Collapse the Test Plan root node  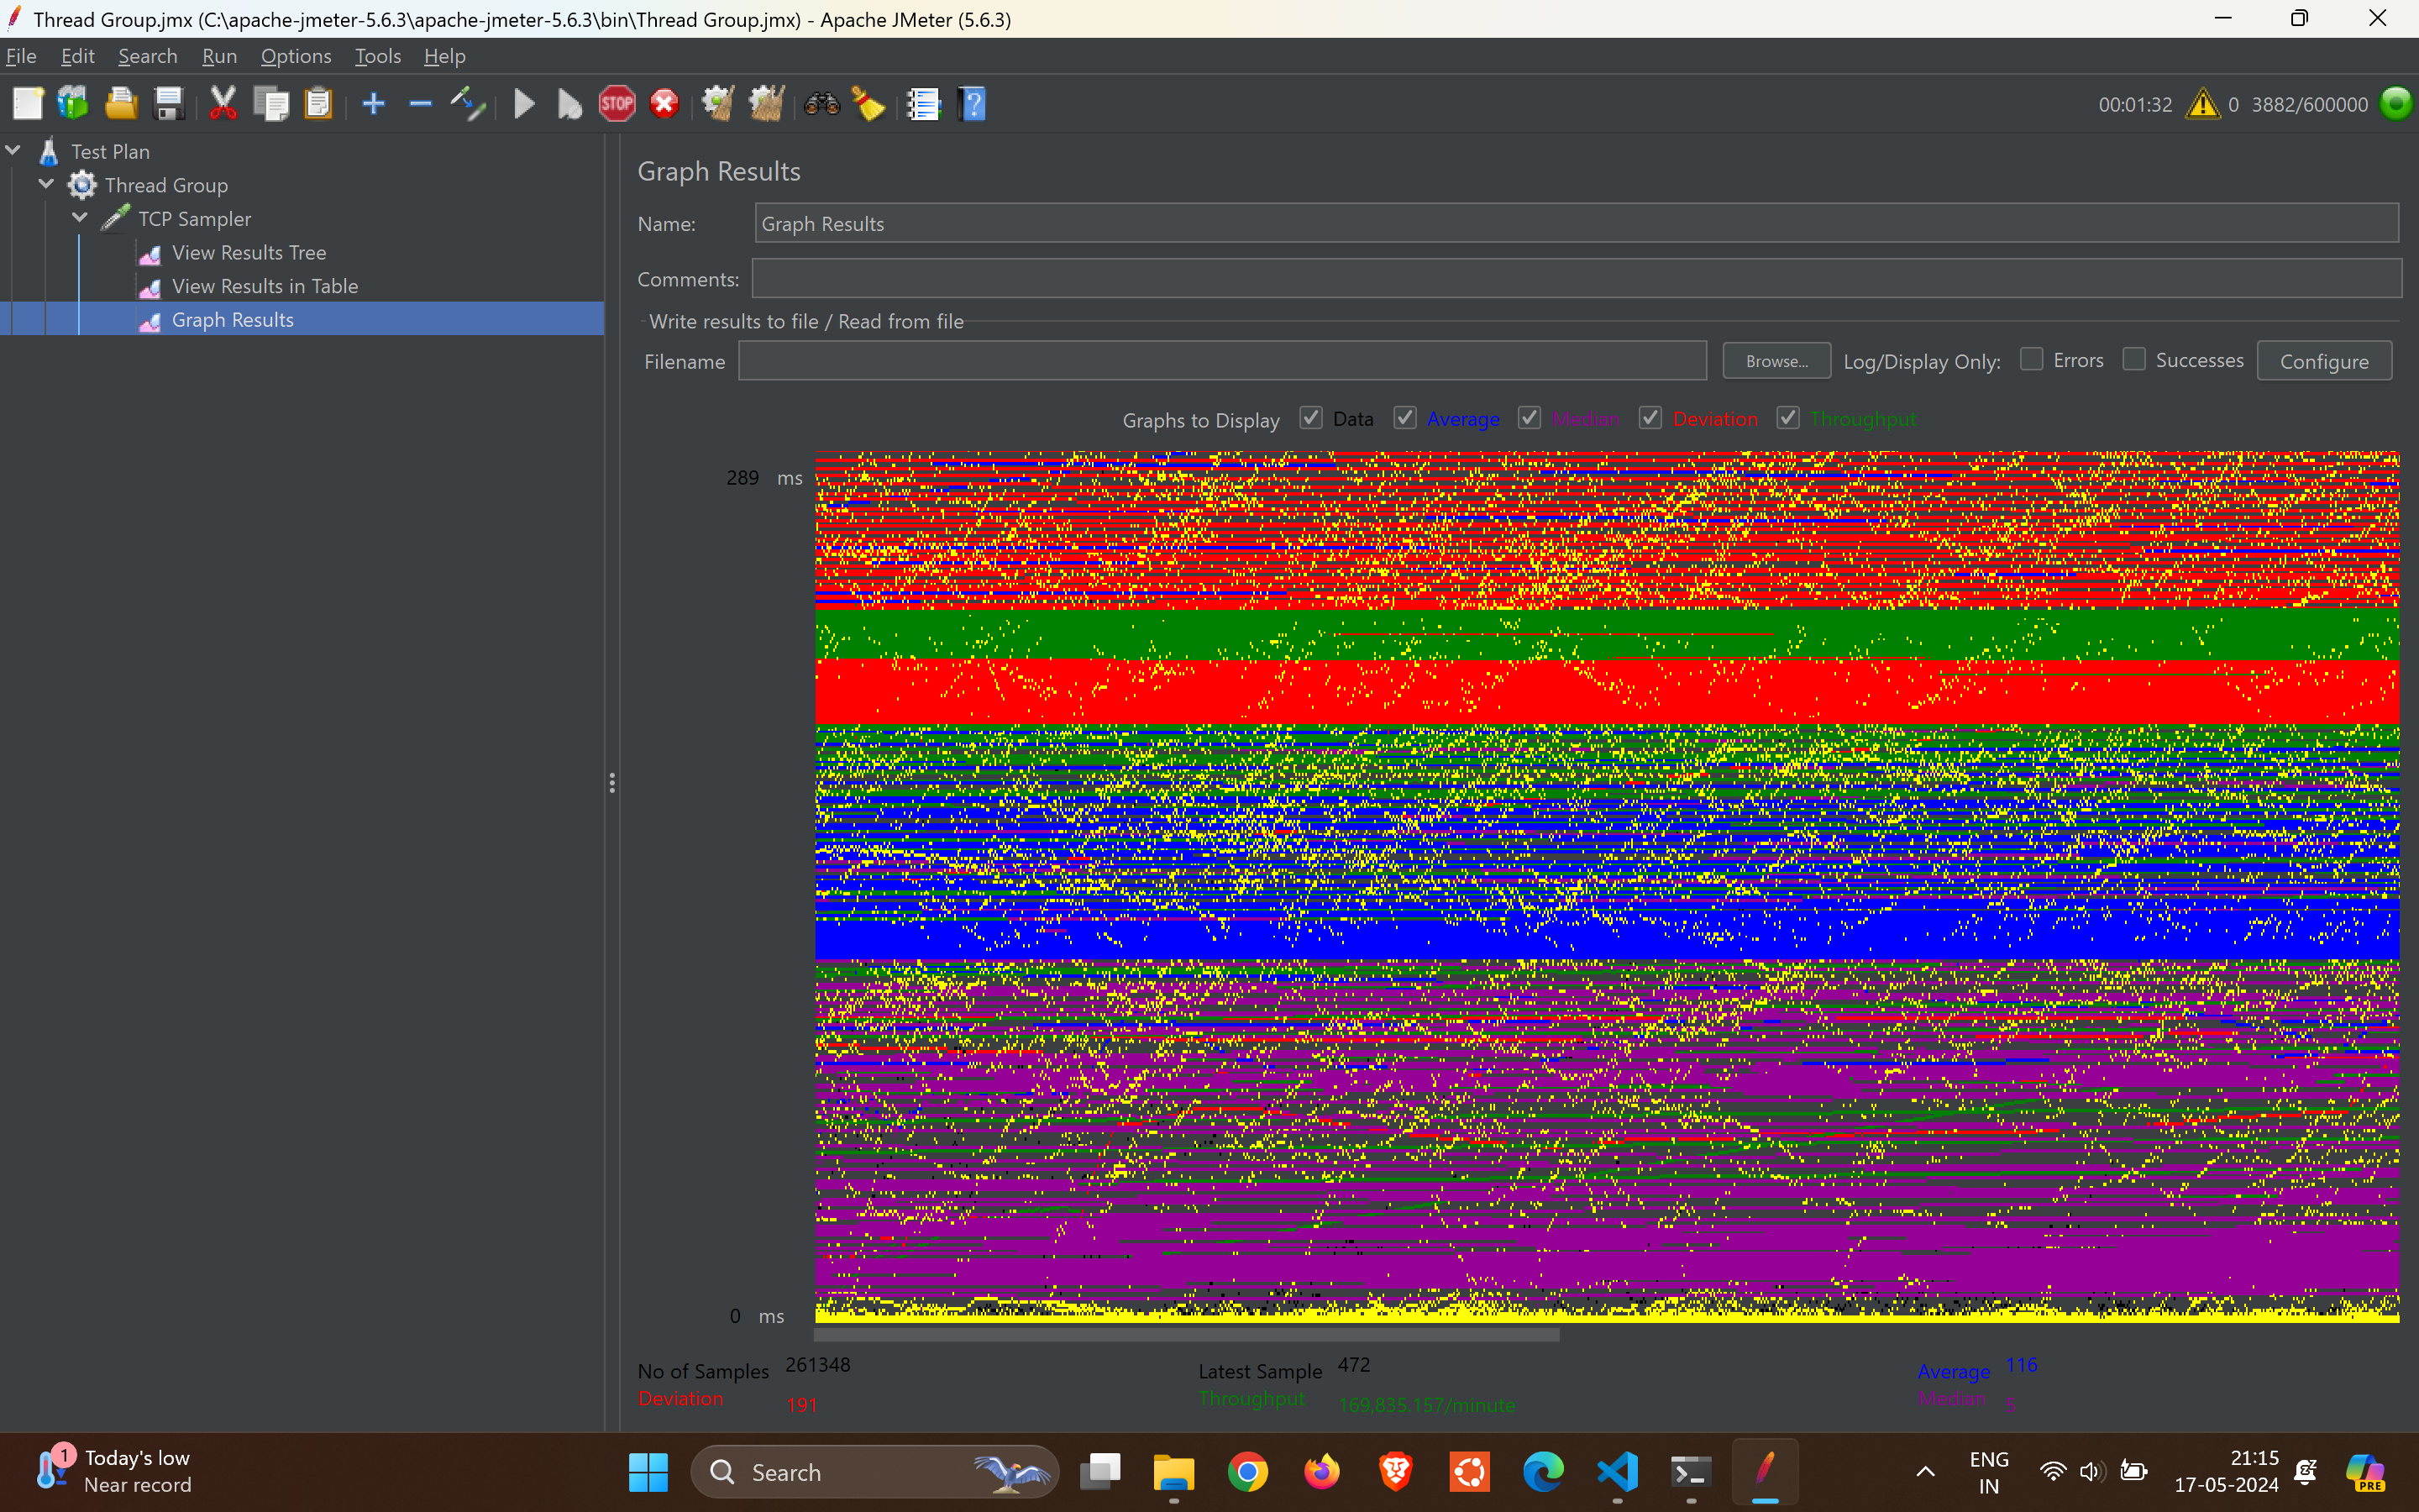click(x=14, y=151)
